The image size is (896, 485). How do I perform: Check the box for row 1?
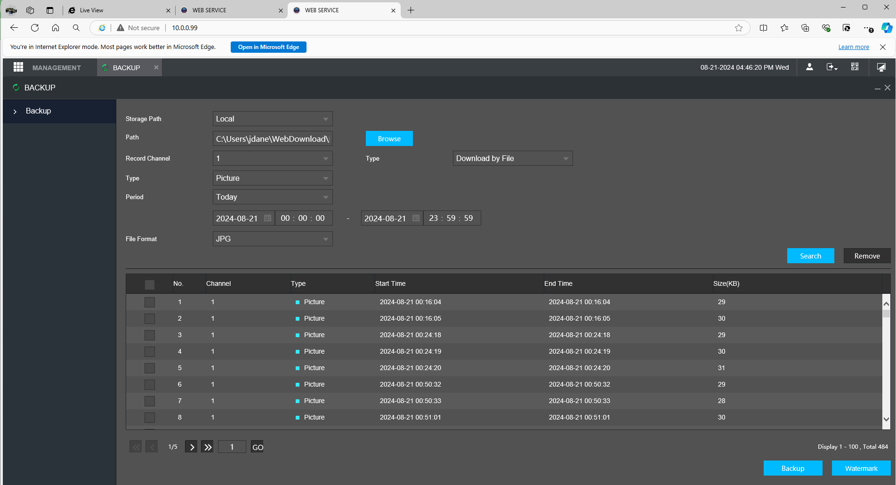click(x=150, y=302)
